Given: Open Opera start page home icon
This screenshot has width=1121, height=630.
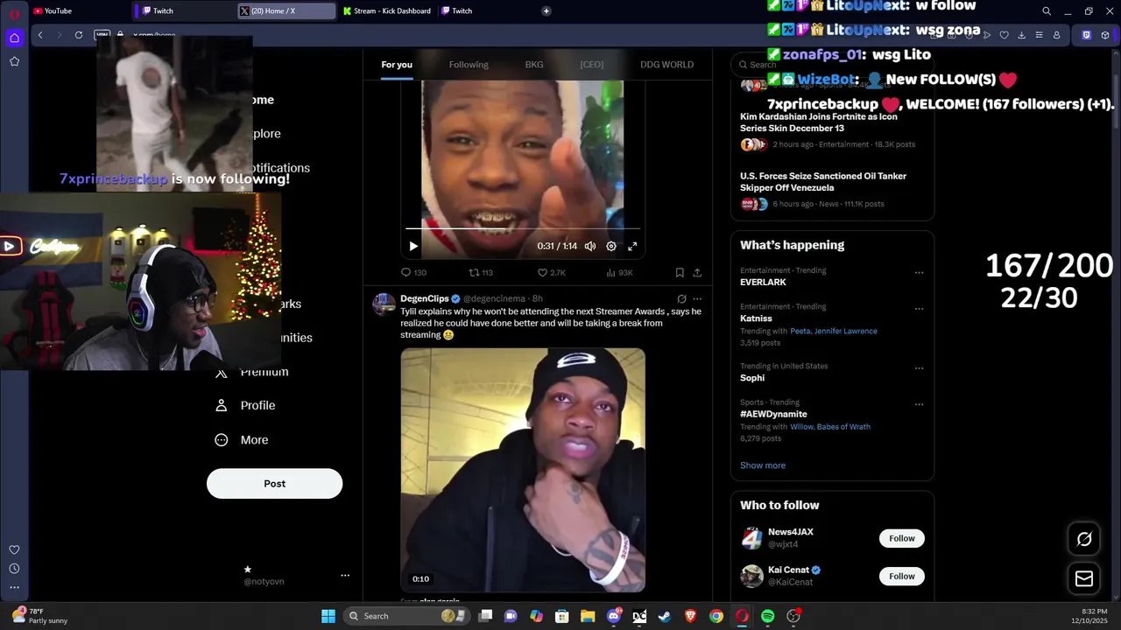Looking at the screenshot, I should 14,38.
